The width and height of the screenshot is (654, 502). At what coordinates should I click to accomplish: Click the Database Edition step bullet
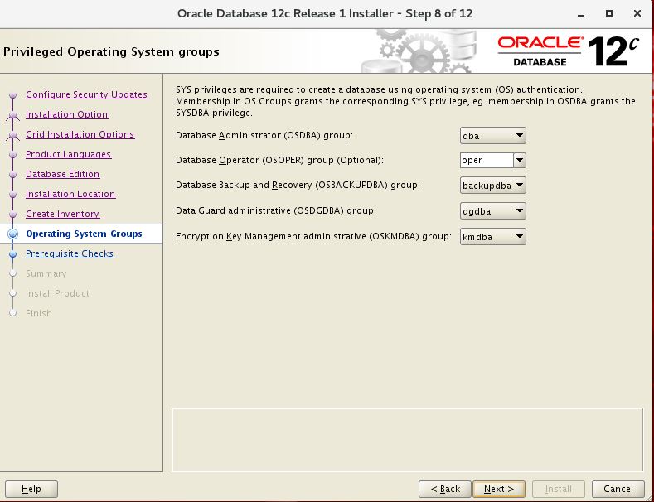(13, 174)
